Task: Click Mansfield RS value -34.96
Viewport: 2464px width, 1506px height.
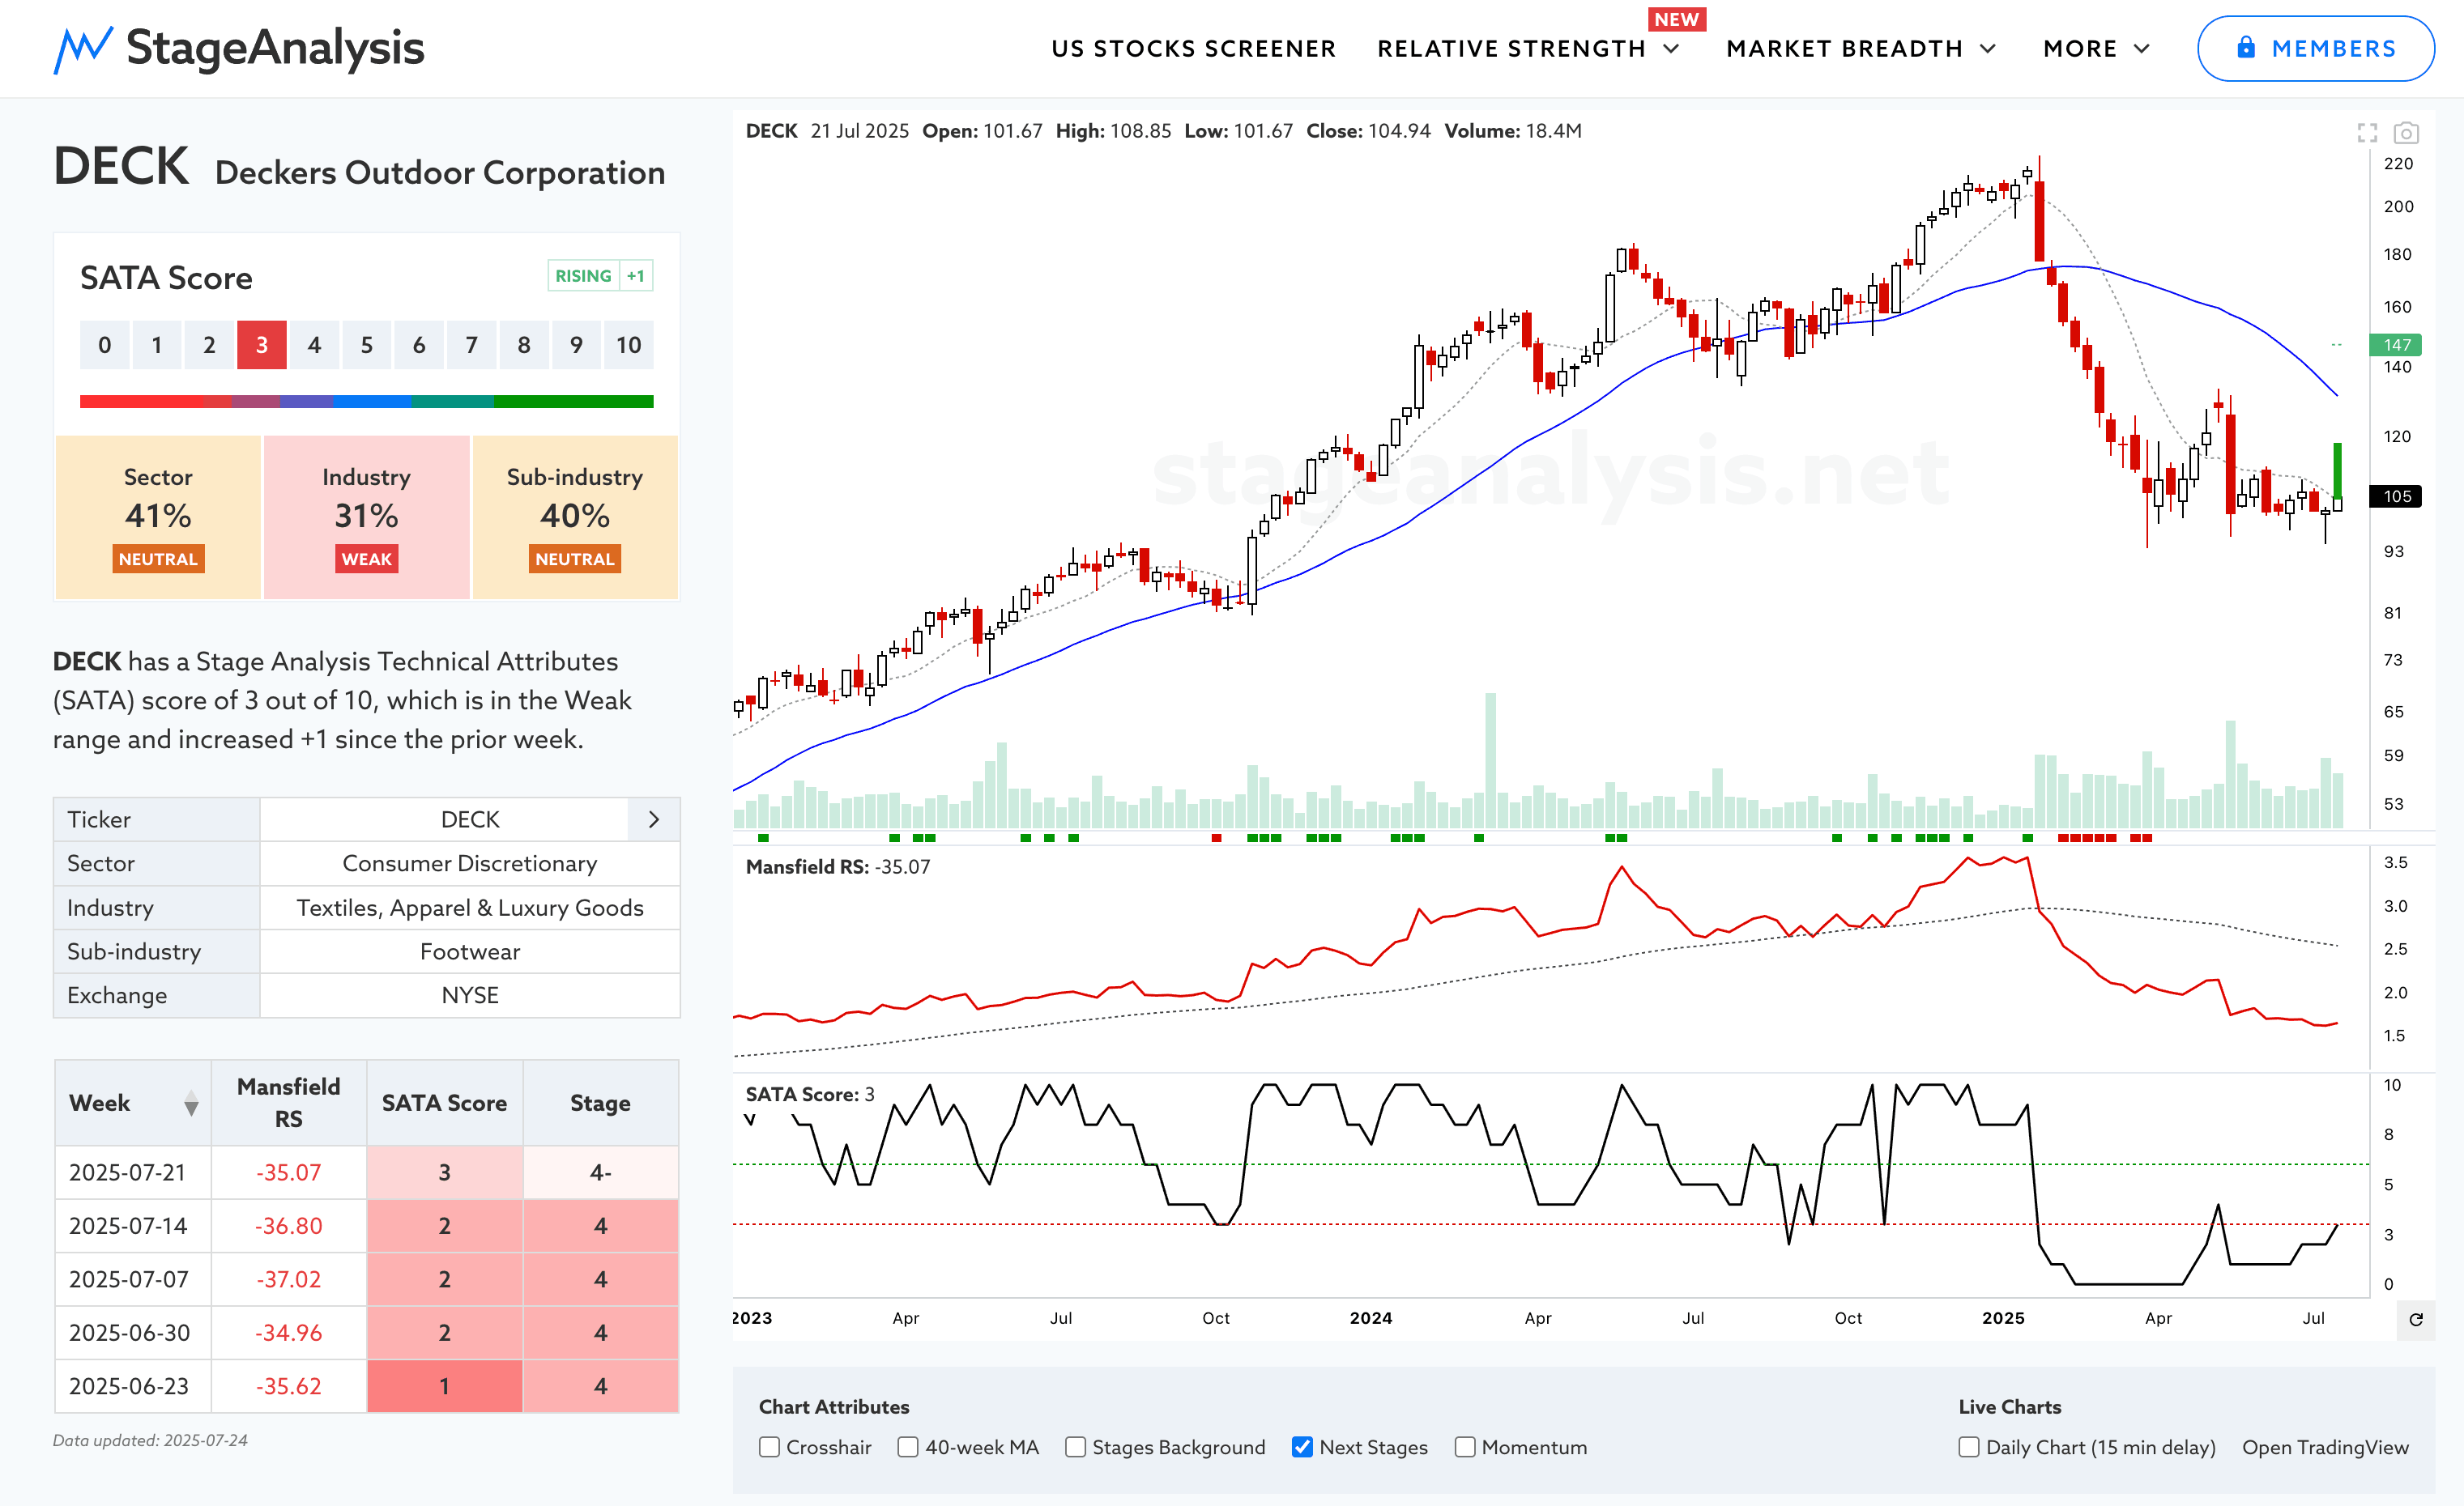Action: [289, 1333]
